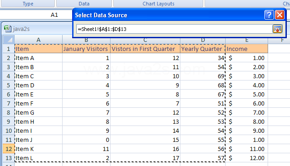Click the 'Item D' cell

click(x=38, y=85)
